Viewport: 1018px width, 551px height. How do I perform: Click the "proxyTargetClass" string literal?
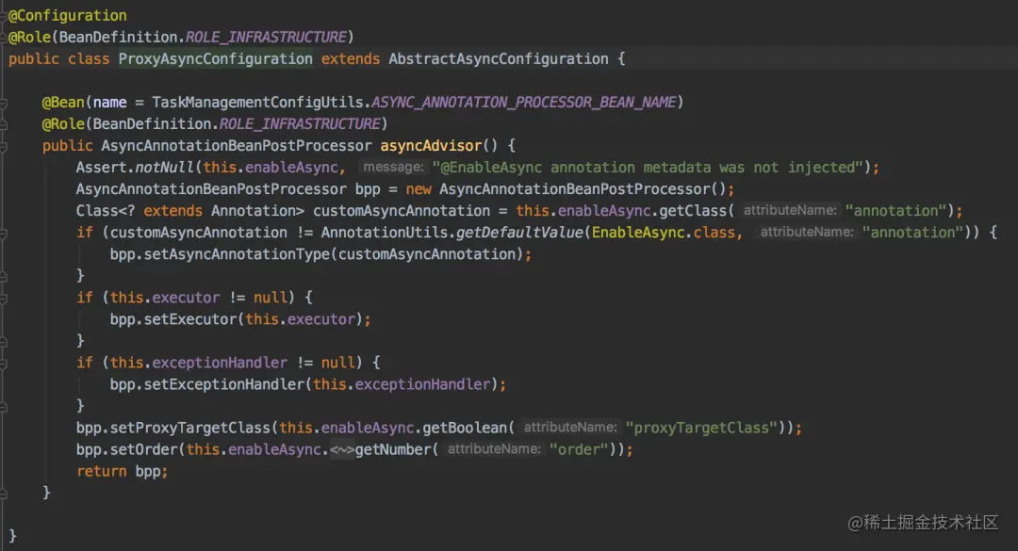[x=701, y=428]
